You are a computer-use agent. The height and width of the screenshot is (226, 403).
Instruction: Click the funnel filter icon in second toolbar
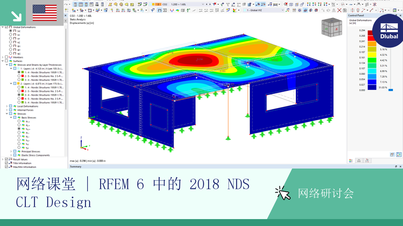(153, 10)
